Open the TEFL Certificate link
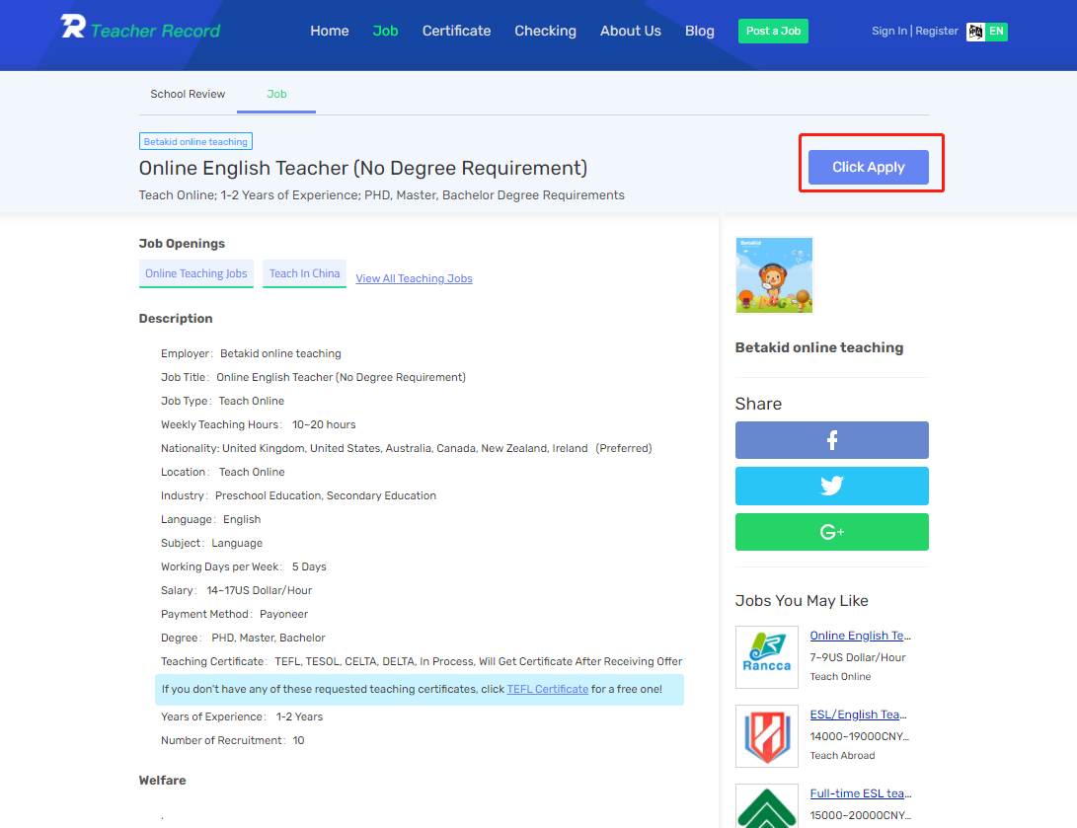The width and height of the screenshot is (1077, 828). pyautogui.click(x=548, y=689)
